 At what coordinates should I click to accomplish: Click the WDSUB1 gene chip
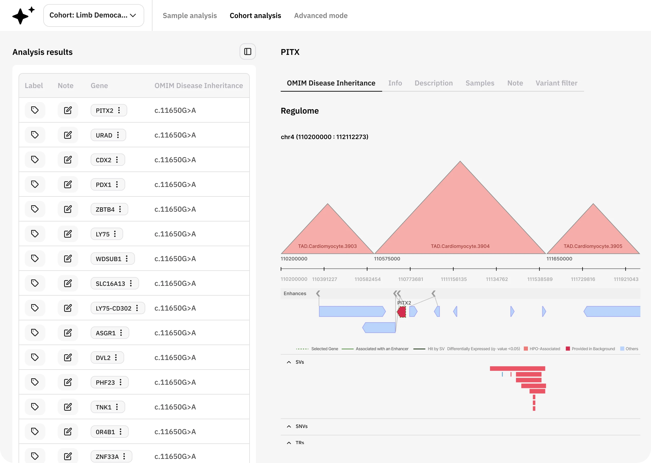pyautogui.click(x=113, y=259)
